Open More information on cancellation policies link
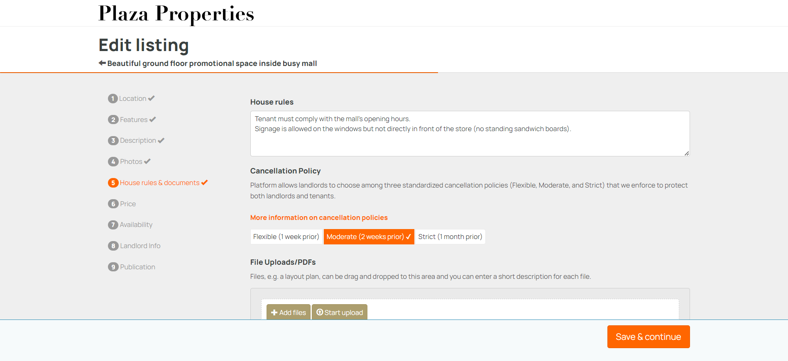 click(319, 217)
